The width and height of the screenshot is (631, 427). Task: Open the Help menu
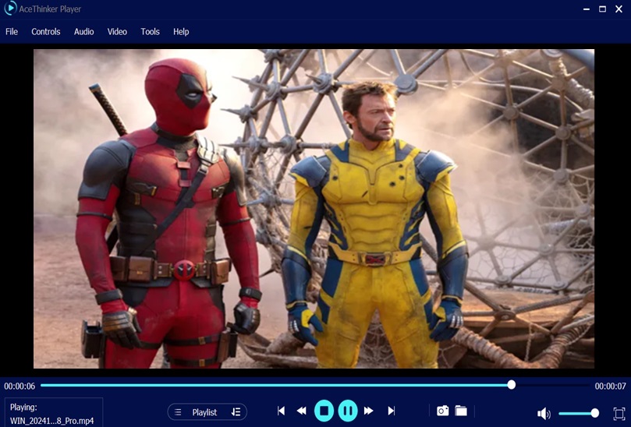(181, 32)
